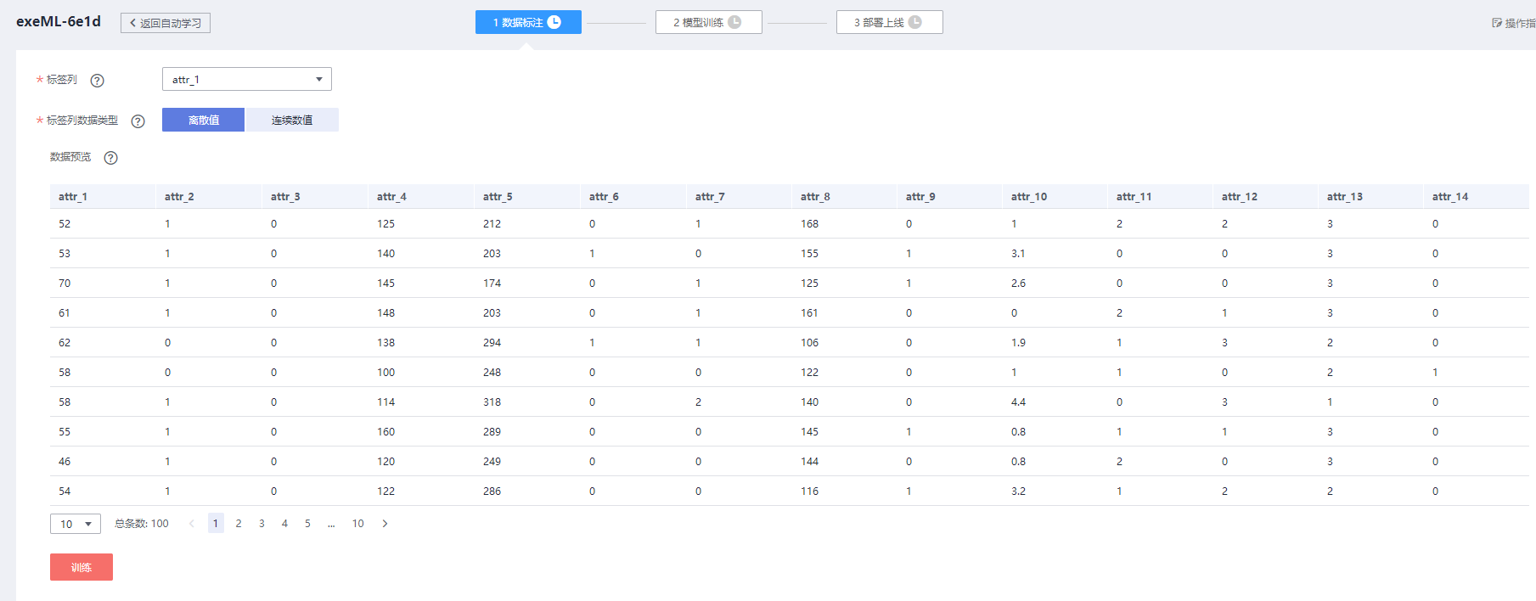Screen dimensions: 1536x601
Task: Switch data type to 连续数值
Action: [292, 120]
